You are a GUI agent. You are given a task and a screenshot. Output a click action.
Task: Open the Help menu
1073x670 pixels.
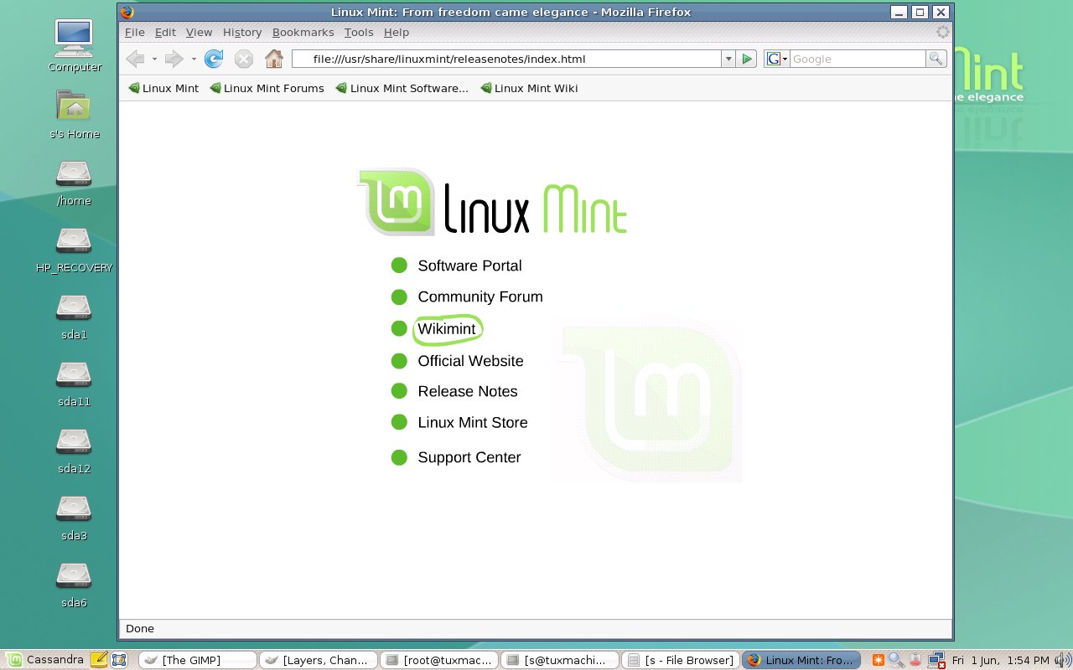pos(397,32)
